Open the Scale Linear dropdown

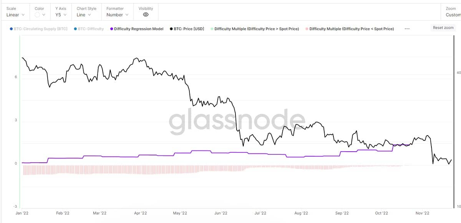(16, 15)
